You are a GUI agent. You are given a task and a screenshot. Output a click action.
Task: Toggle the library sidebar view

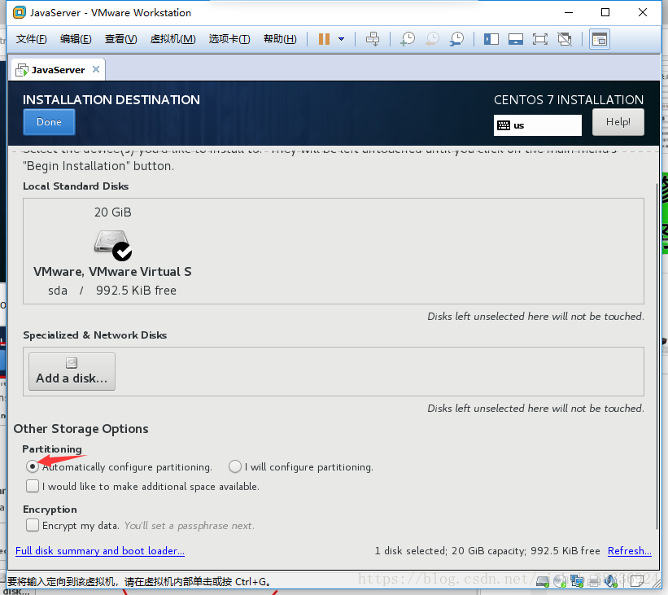[x=491, y=40]
